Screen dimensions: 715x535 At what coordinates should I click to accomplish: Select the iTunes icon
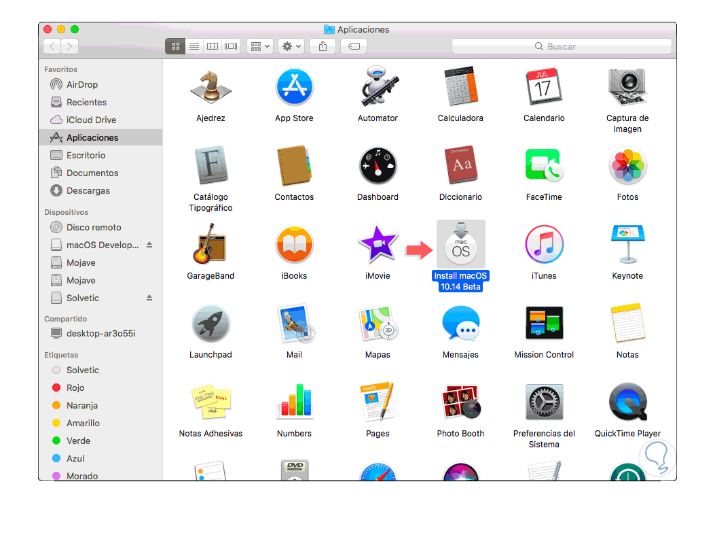point(544,244)
